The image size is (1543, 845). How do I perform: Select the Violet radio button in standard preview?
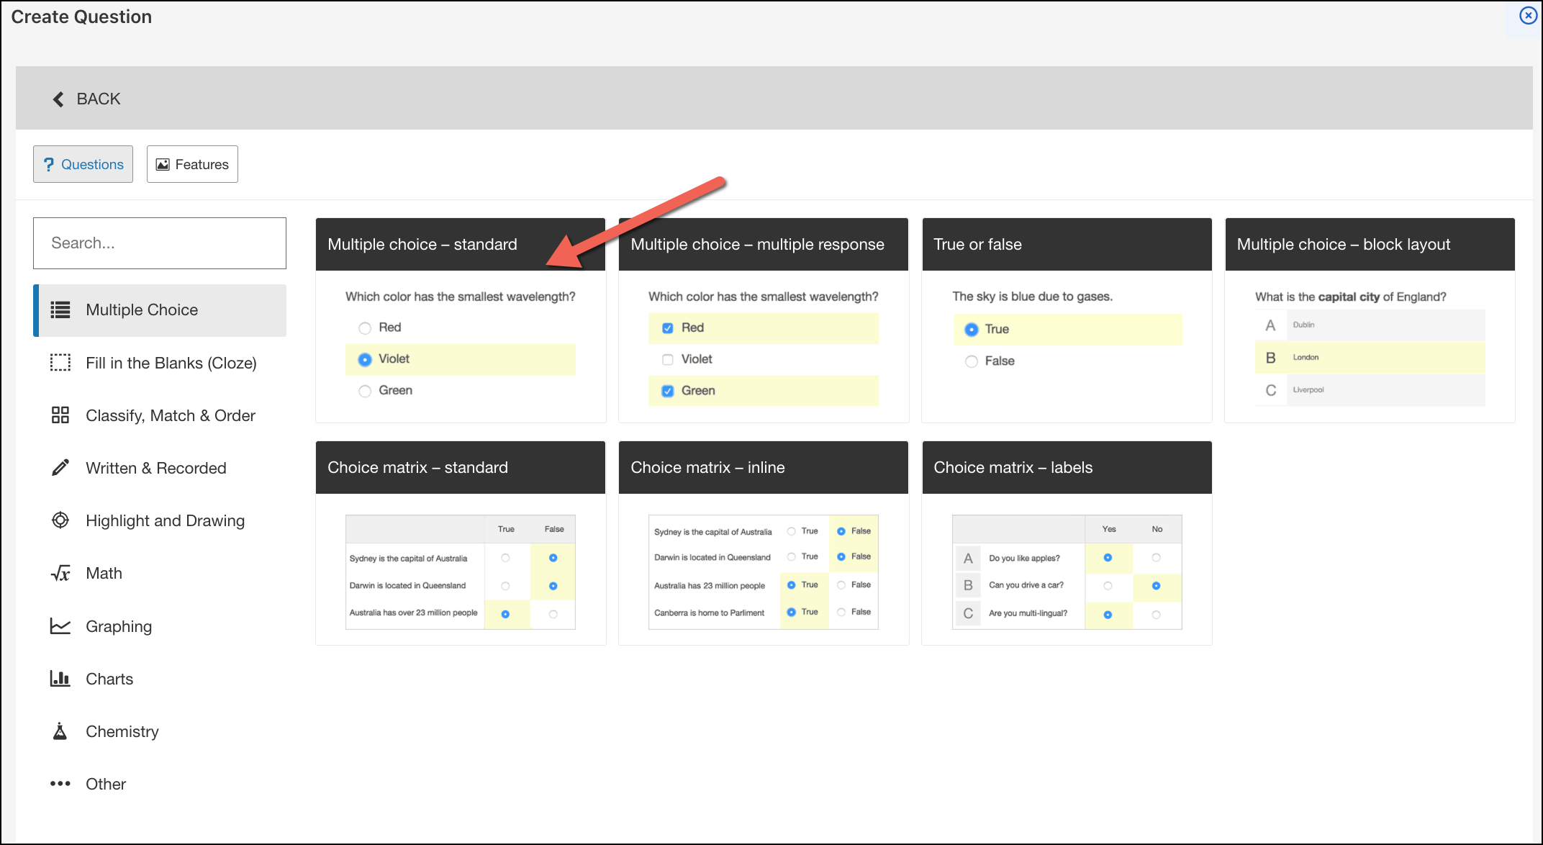(365, 359)
